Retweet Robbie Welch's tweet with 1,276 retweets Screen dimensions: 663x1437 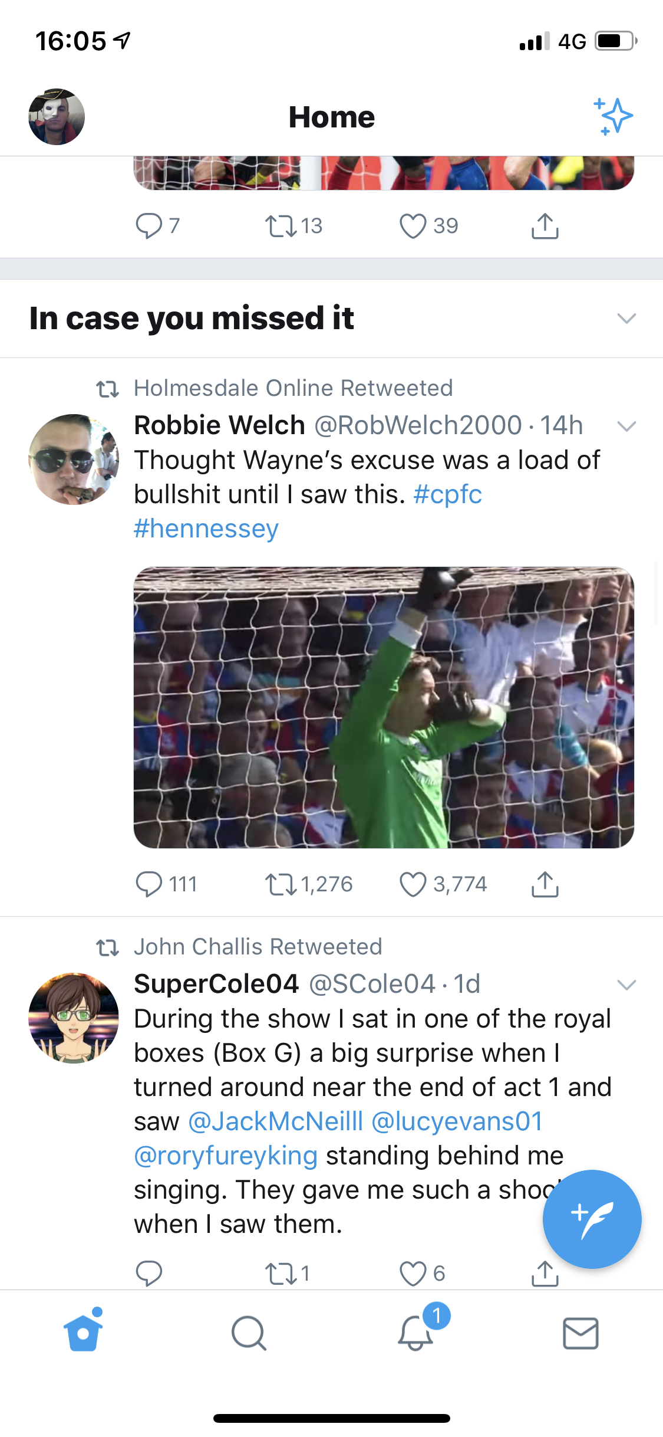[x=281, y=884]
